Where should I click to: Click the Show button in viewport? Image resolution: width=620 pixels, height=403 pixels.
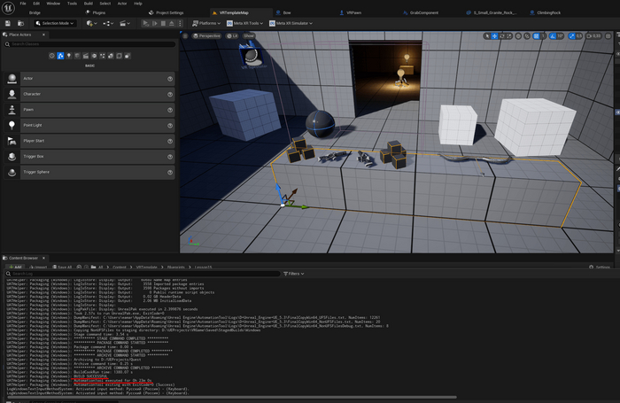(249, 36)
